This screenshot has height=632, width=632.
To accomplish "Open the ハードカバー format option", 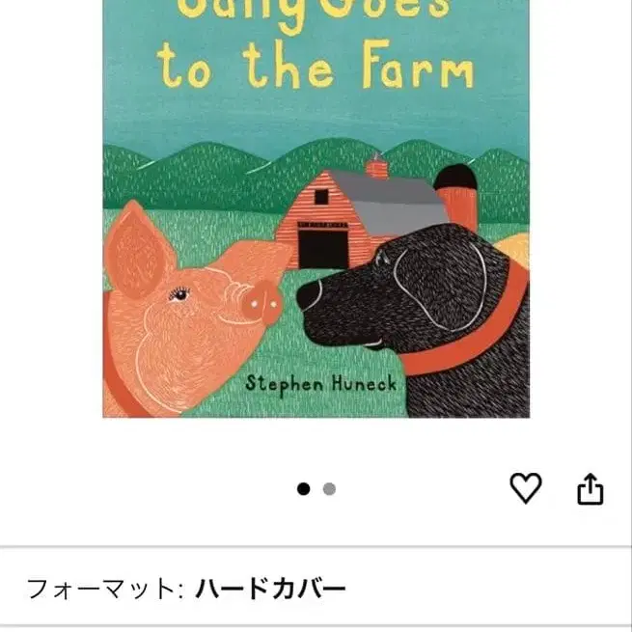I will [270, 589].
